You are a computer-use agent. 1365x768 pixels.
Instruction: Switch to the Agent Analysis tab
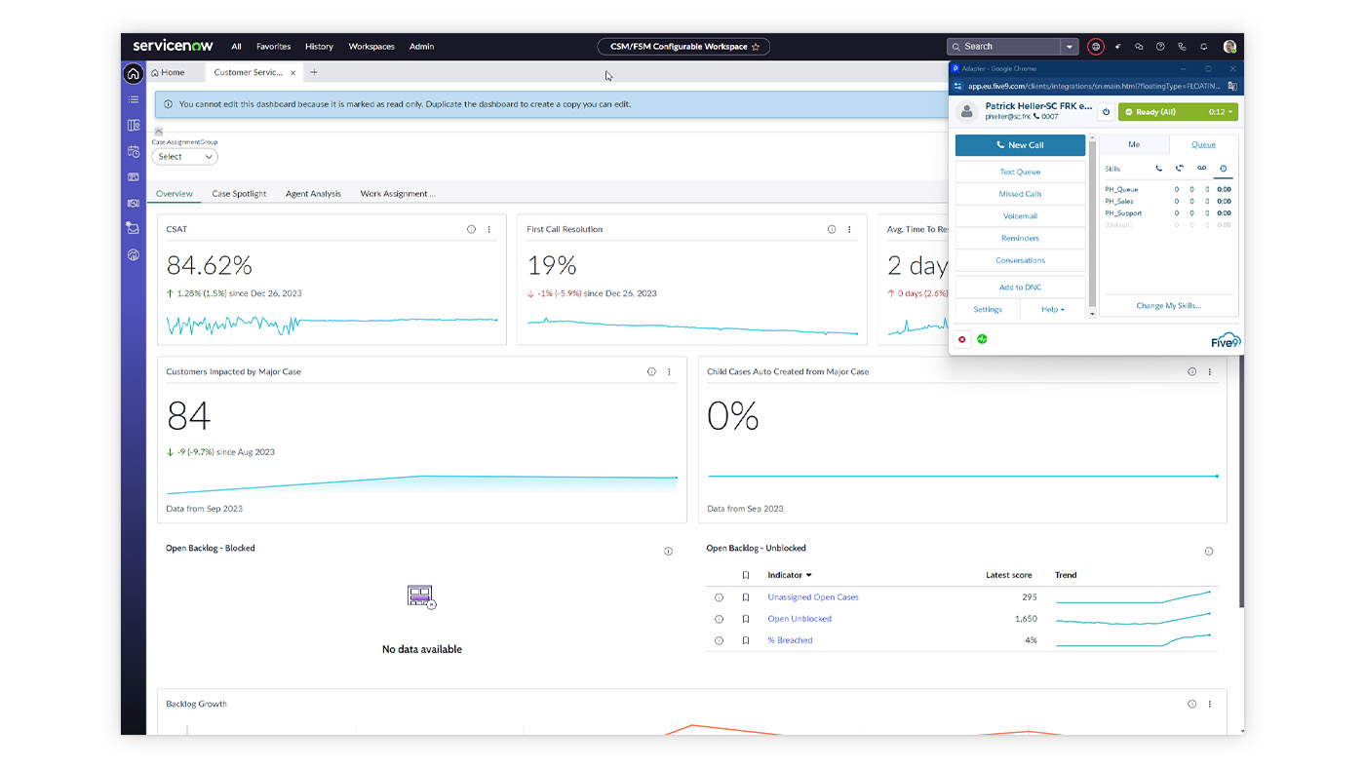313,194
